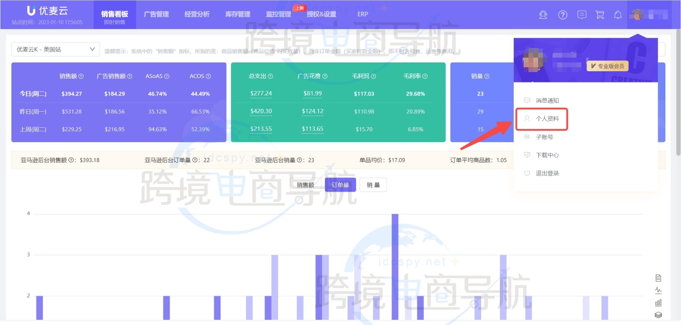Image resolution: width=681 pixels, height=325 pixels.
Task: Open 库存管理 navigation menu
Action: coord(238,14)
